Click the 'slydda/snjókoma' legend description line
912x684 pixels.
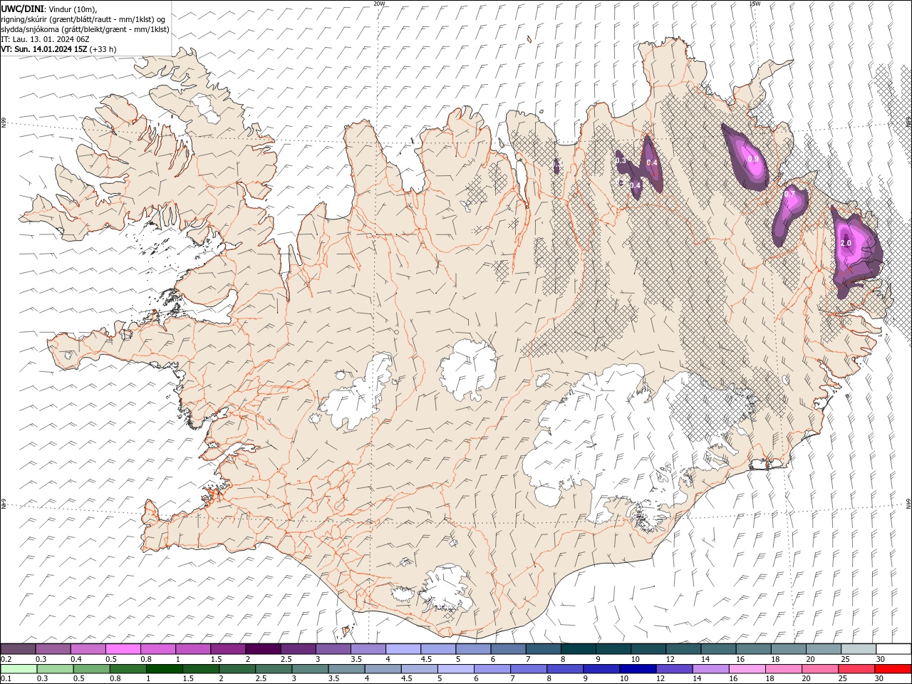point(85,29)
